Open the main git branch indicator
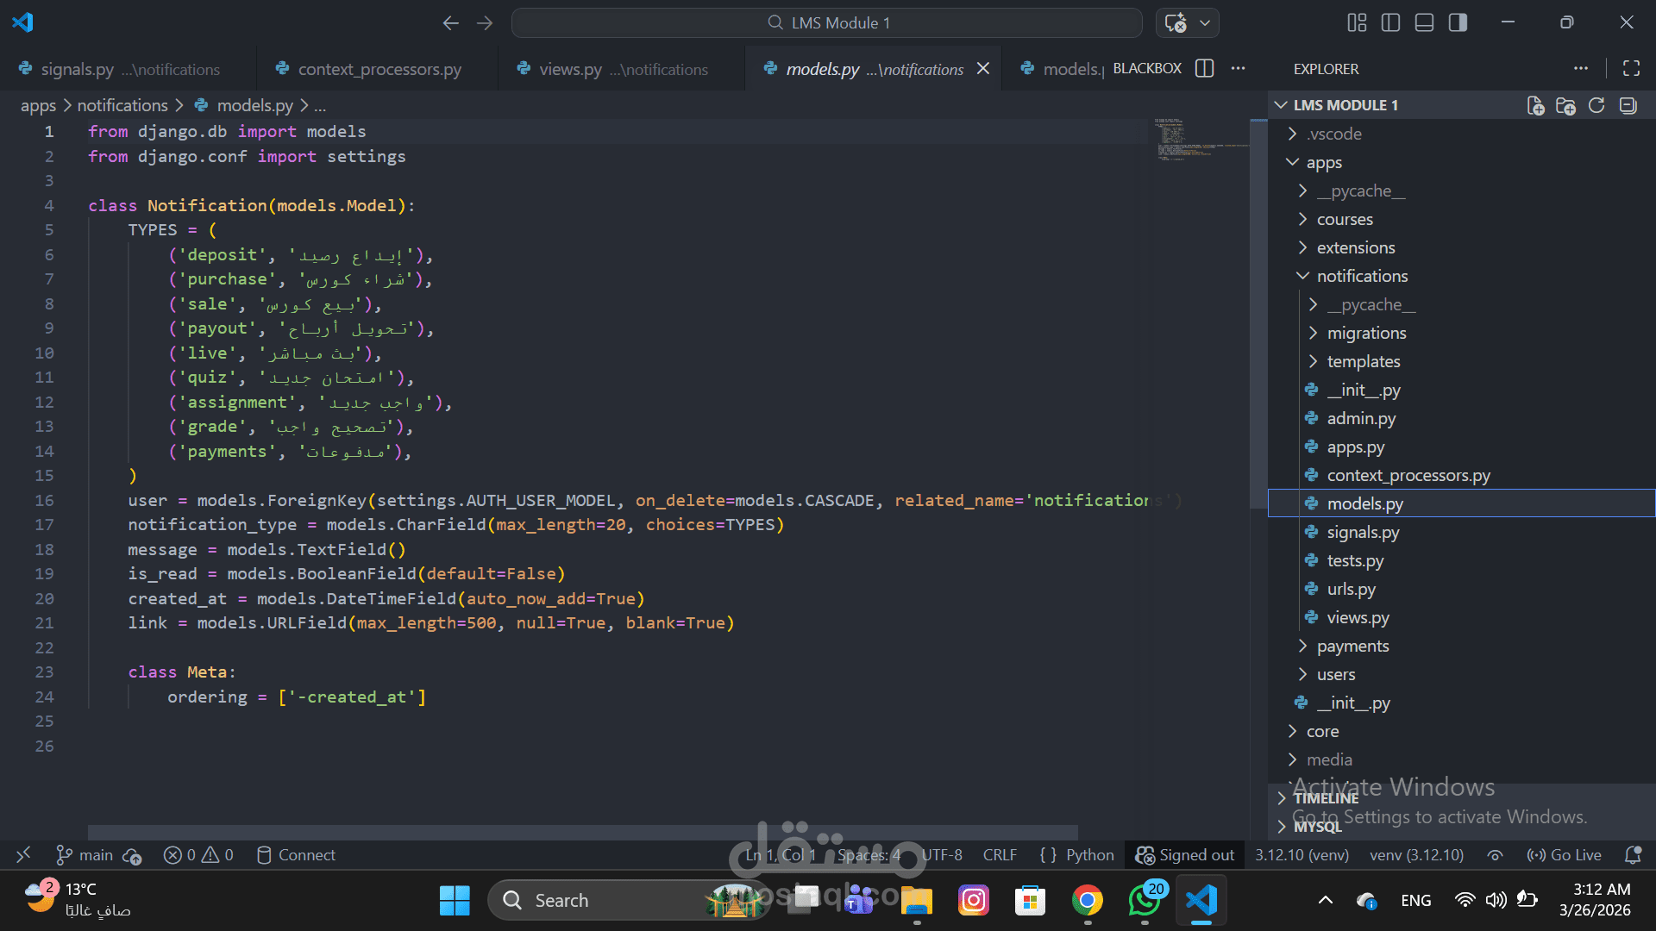The width and height of the screenshot is (1656, 931). click(x=85, y=855)
